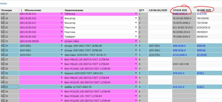Click the BLANK SIZE column header
This screenshot has height=102, width=222.
click(x=209, y=10)
